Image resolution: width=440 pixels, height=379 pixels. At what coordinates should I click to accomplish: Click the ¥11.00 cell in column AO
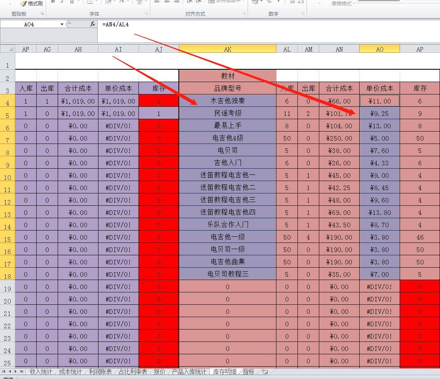coord(379,101)
